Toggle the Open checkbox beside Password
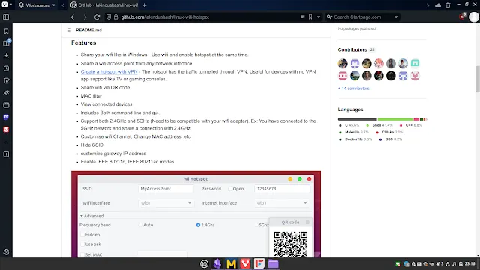The height and width of the screenshot is (270, 480). 230,189
